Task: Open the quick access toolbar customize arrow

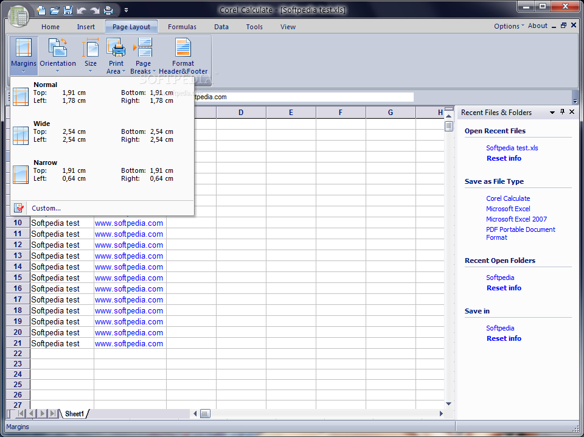Action: 127,10
